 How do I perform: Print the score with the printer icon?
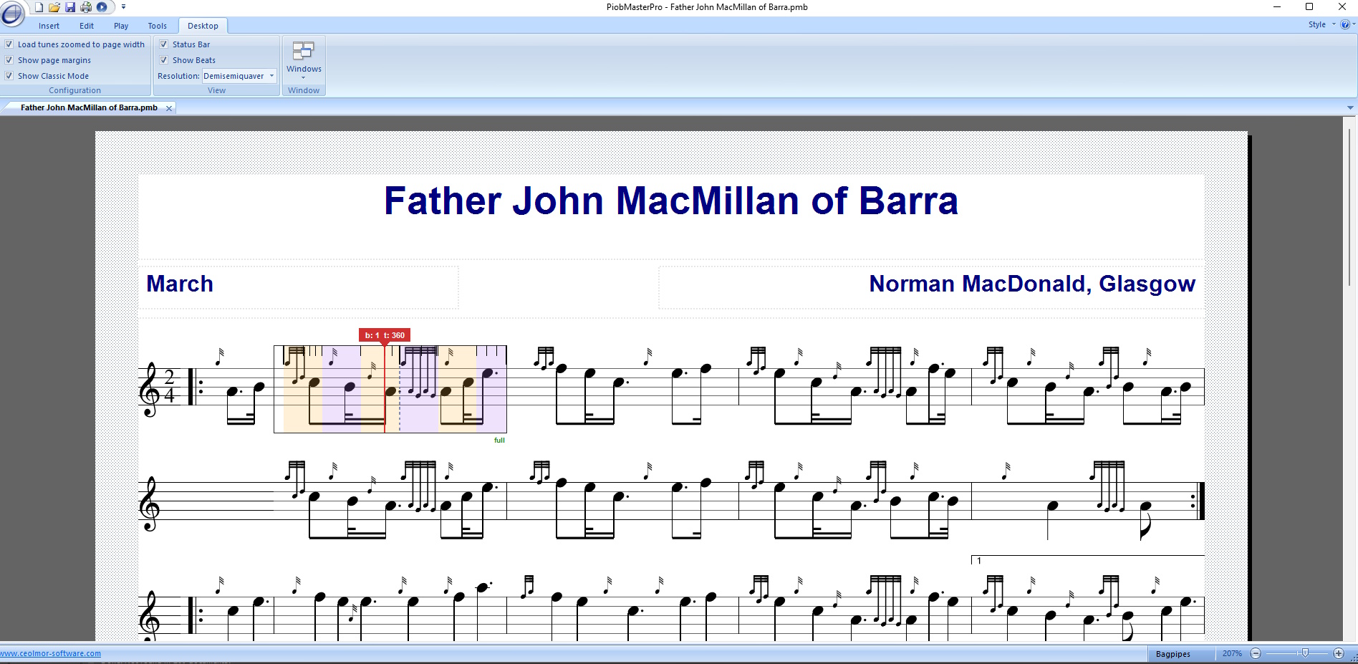[x=86, y=7]
